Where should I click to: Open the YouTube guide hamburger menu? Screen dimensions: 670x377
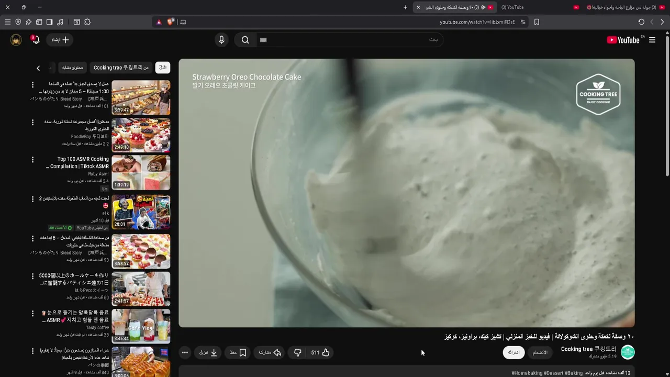pos(652,40)
